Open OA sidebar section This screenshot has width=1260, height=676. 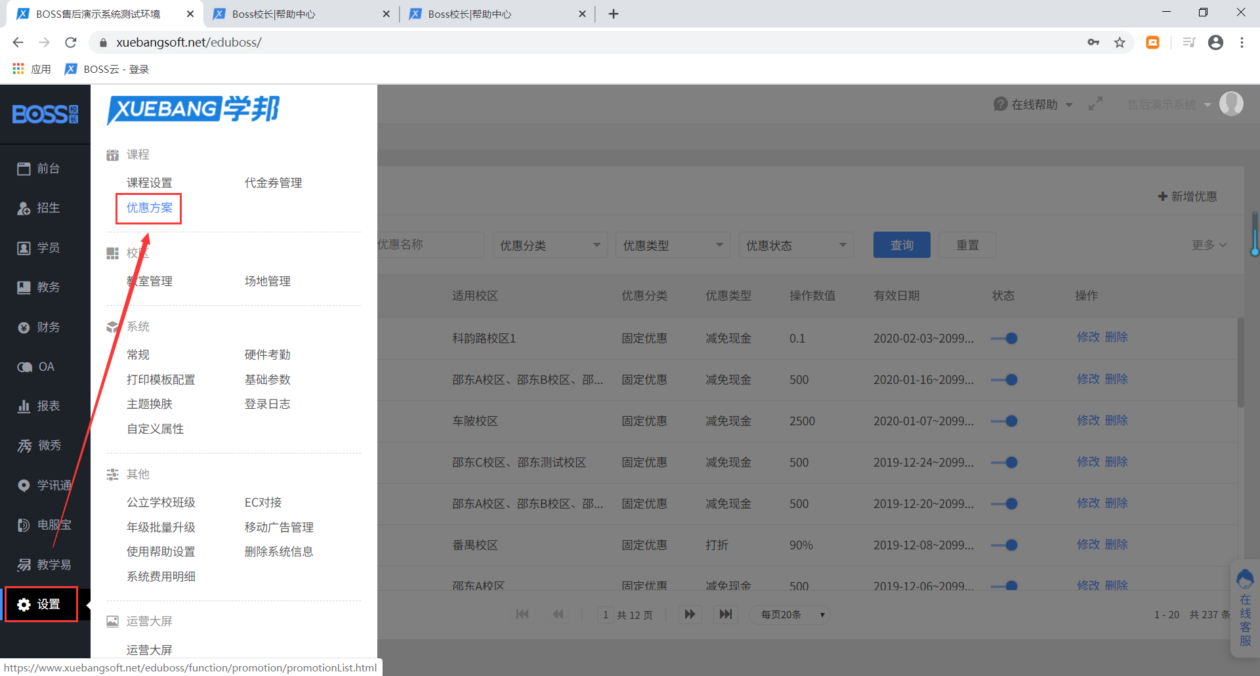click(37, 367)
